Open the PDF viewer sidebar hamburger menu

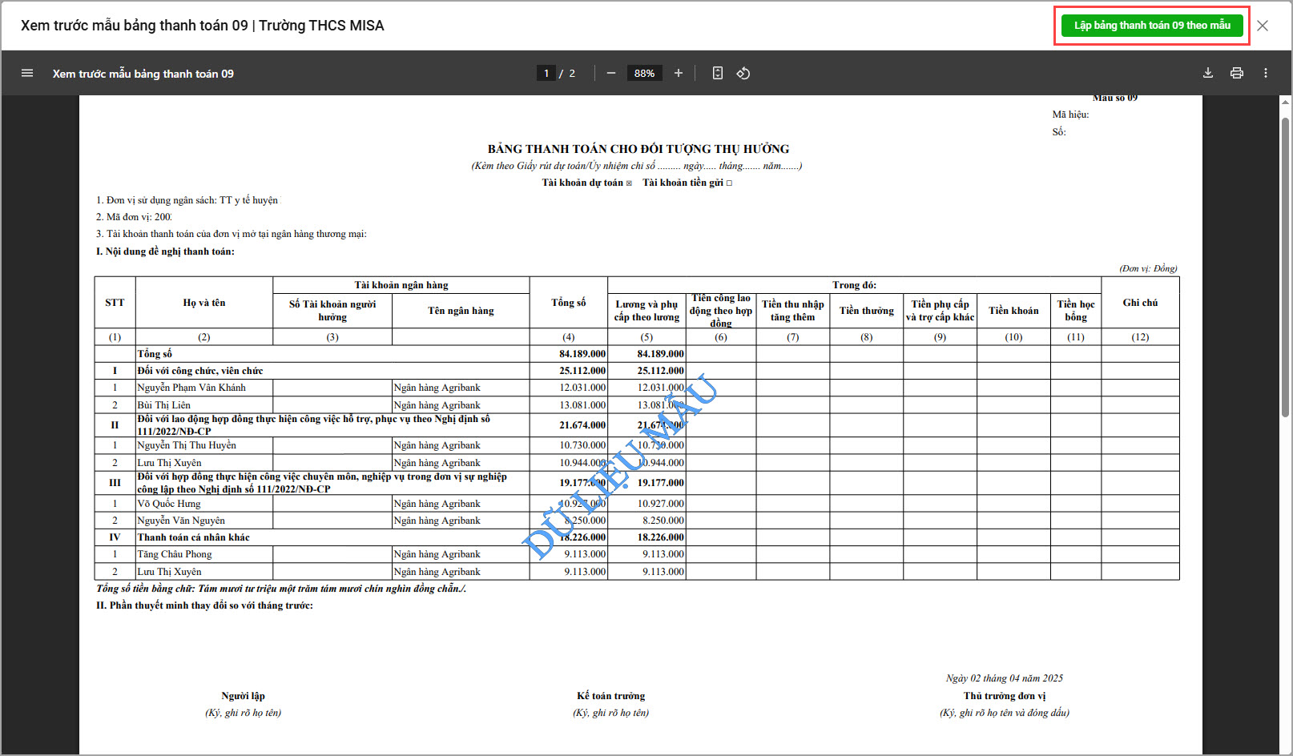coord(27,73)
